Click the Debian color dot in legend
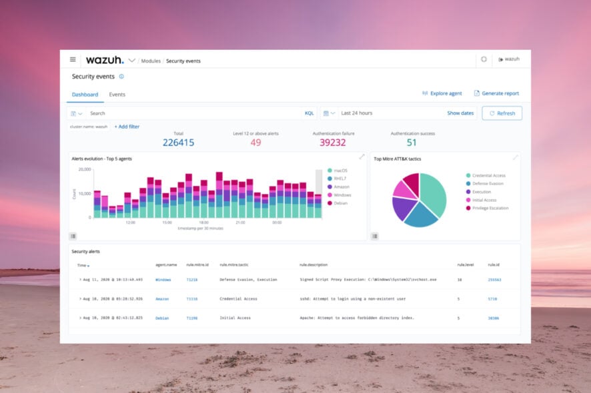The height and width of the screenshot is (393, 591). 330,203
